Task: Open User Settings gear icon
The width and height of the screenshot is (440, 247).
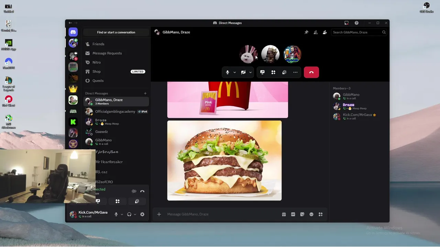Action: [x=142, y=214]
